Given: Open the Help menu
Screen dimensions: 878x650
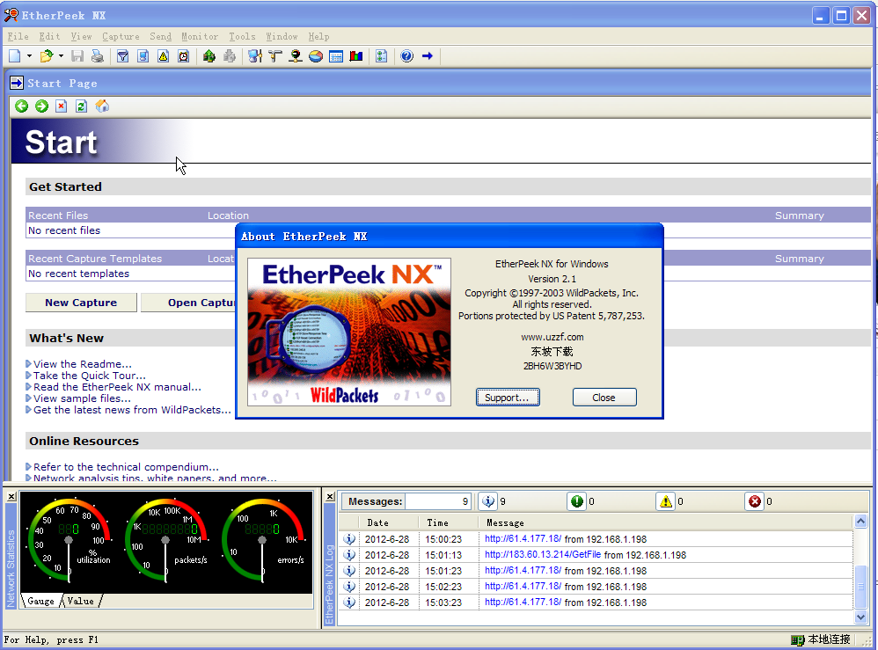Looking at the screenshot, I should coord(318,36).
